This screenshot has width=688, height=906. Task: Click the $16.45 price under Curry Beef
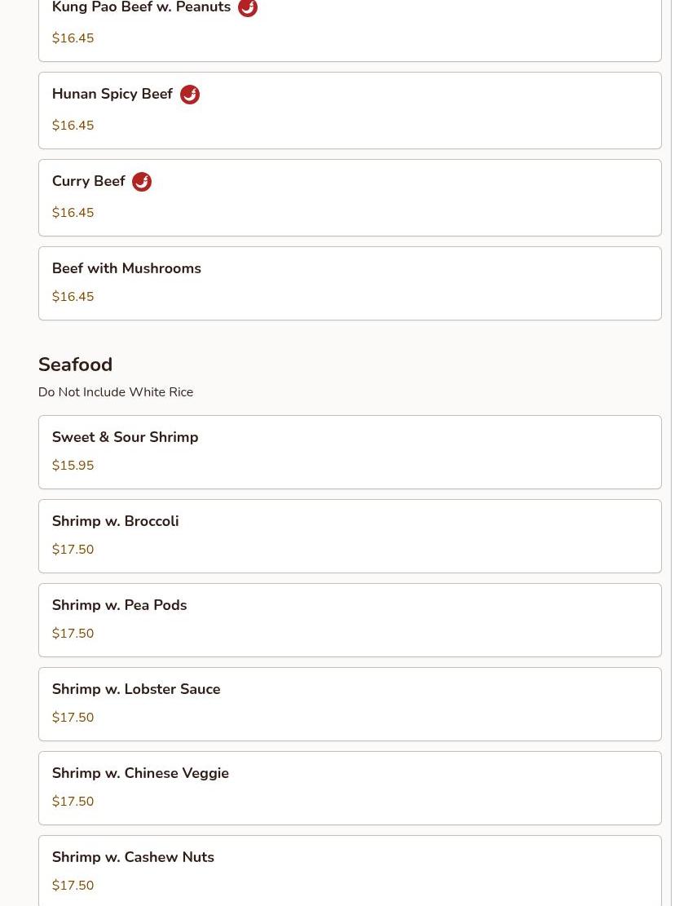[x=73, y=213]
